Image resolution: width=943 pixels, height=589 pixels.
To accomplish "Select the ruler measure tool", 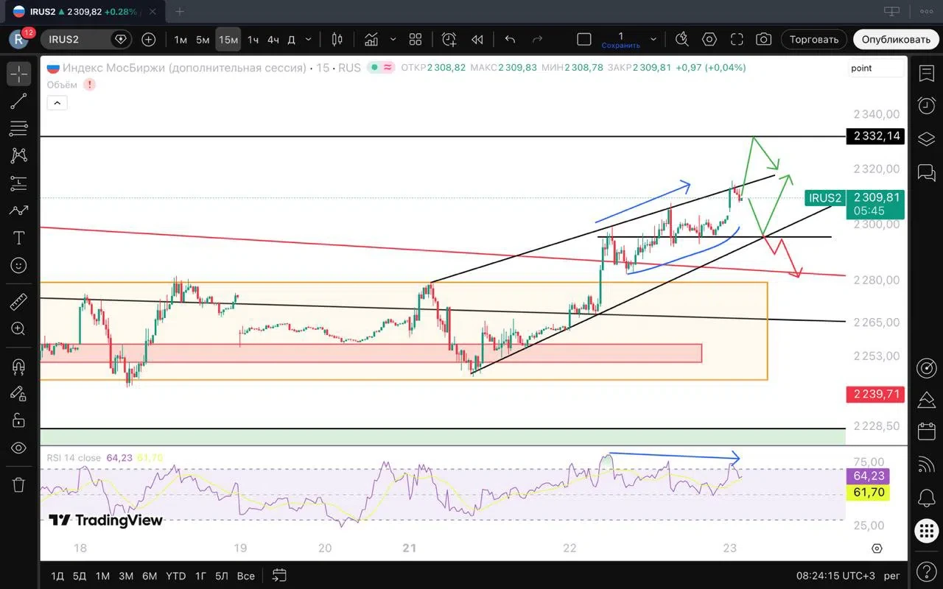I will 18,301.
